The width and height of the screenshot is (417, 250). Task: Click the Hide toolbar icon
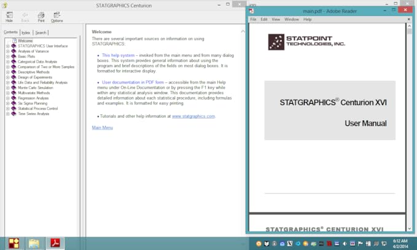9,17
